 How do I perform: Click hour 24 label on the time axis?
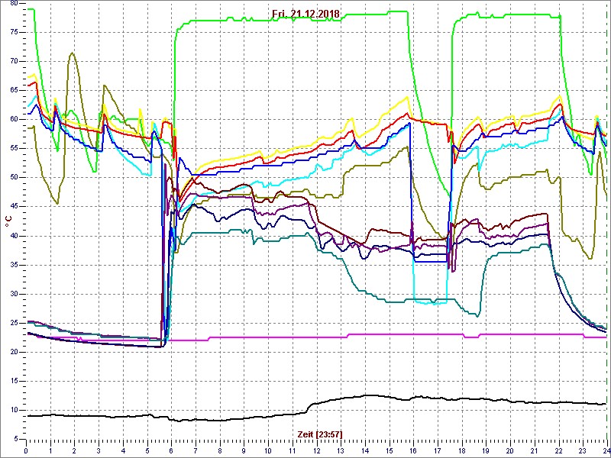click(606, 450)
